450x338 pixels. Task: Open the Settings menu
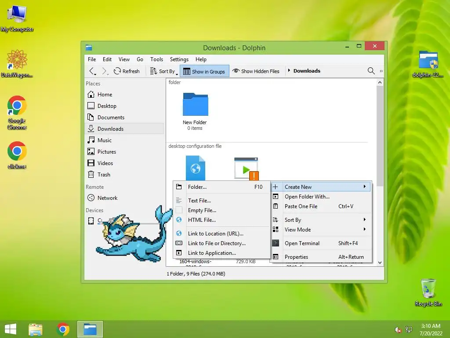click(x=179, y=59)
